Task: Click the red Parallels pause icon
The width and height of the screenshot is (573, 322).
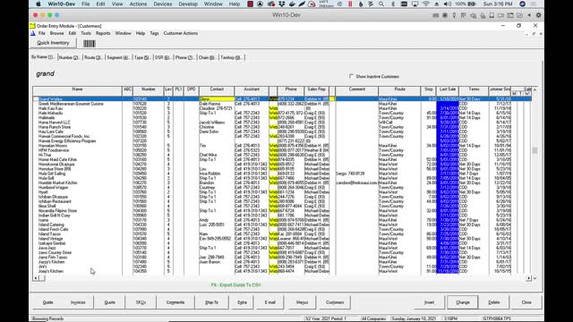Action: coord(350,4)
